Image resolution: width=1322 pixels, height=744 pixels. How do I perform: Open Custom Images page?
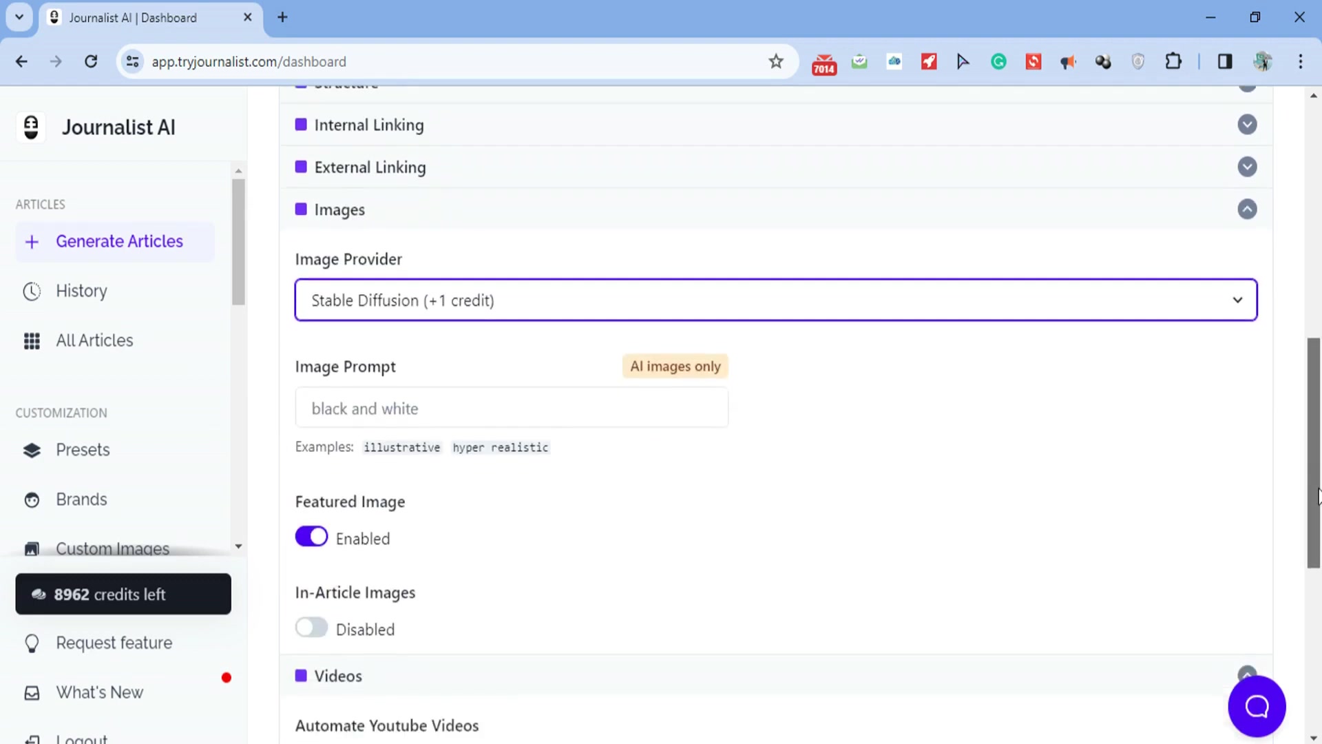(x=112, y=549)
